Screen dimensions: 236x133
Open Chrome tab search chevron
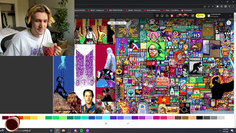click(x=216, y=2)
